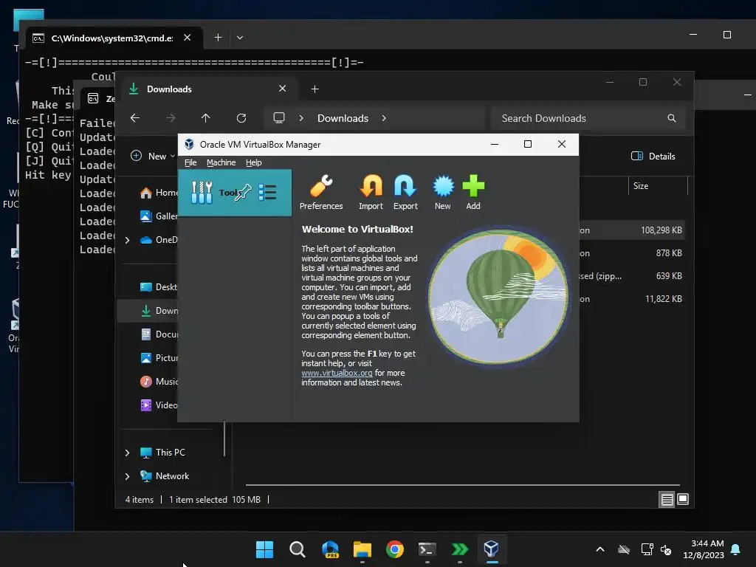Expand the OneDrive tree node
This screenshot has height=567, width=756.
click(127, 240)
